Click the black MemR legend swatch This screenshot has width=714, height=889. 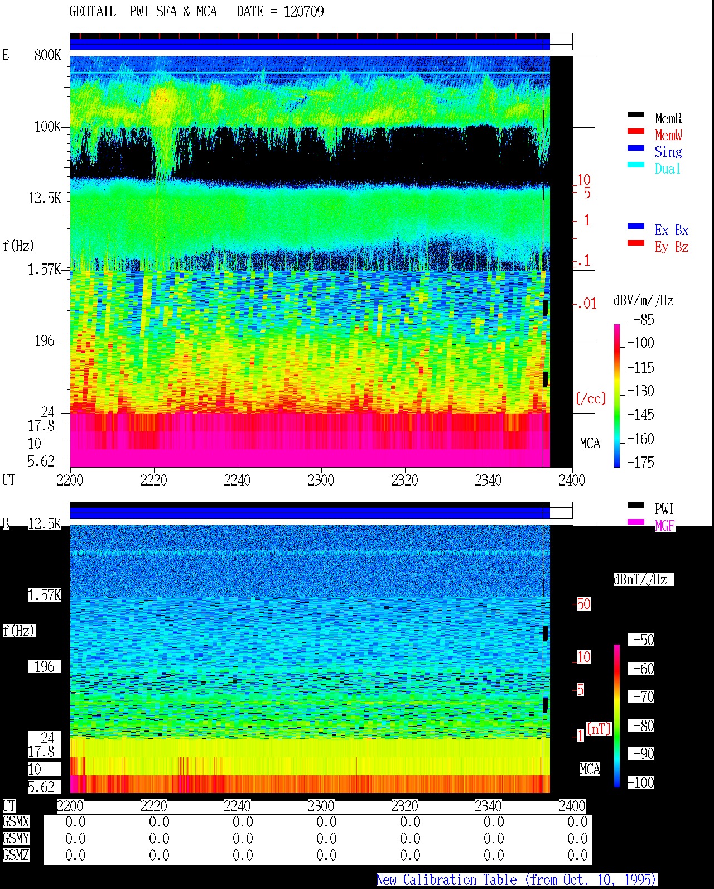(636, 115)
